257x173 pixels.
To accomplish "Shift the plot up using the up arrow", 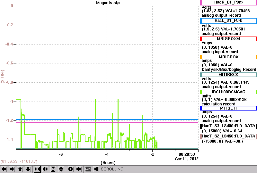I will (x=20, y=169).
